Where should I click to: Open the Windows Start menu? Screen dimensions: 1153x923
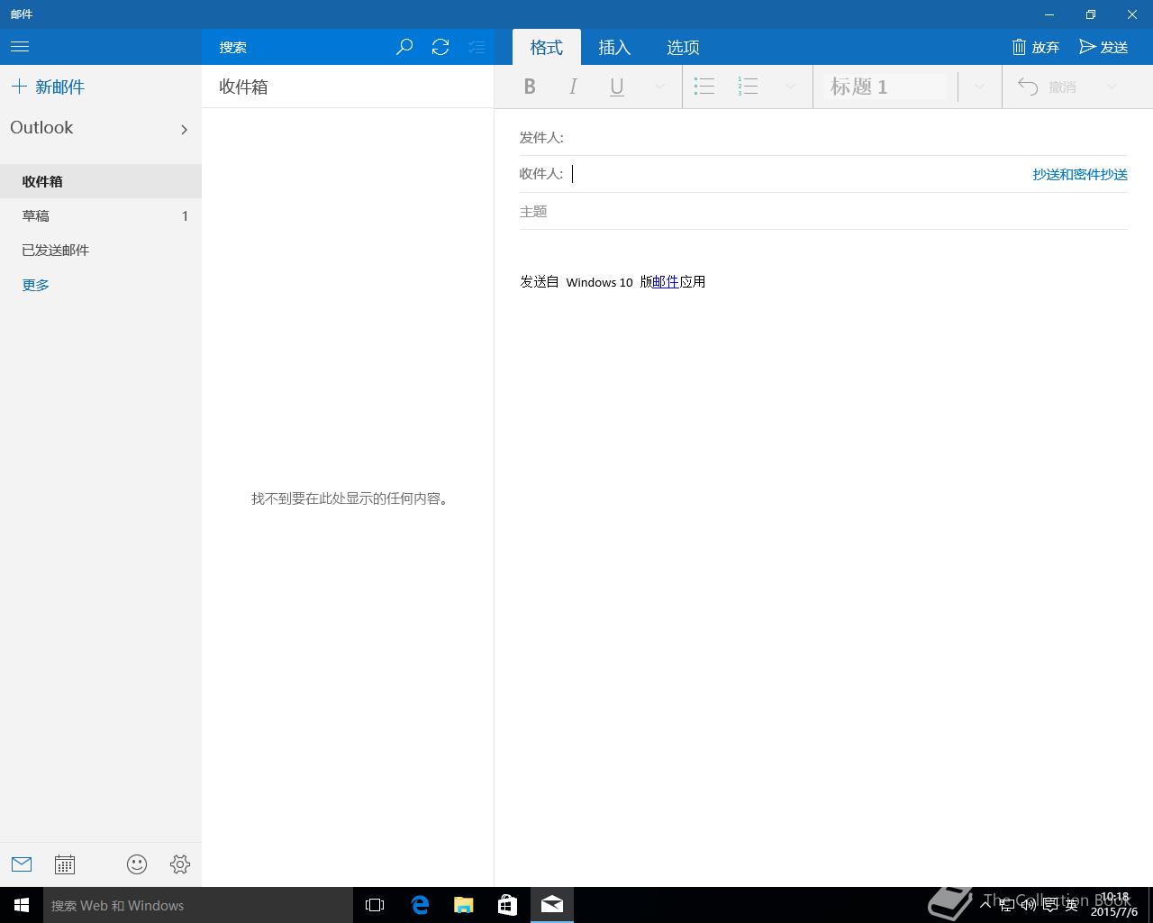point(22,905)
